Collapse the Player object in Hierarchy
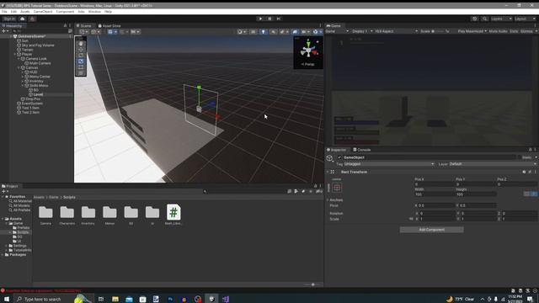Image resolution: width=539 pixels, height=303 pixels. coord(15,54)
